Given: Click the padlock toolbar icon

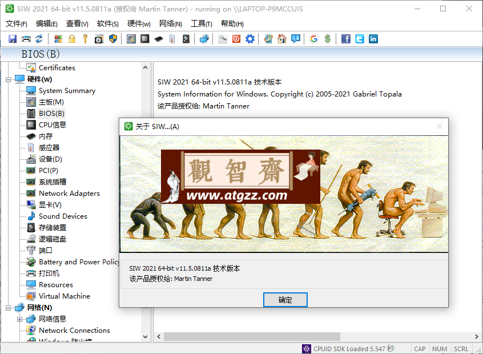Looking at the screenshot, I should pyautogui.click(x=72, y=39).
